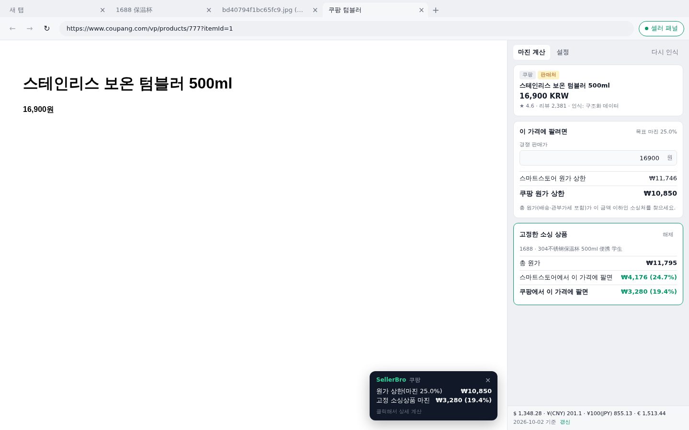689x430 pixels.
Task: Click the 1688 sourcing product name line
Action: click(571, 249)
